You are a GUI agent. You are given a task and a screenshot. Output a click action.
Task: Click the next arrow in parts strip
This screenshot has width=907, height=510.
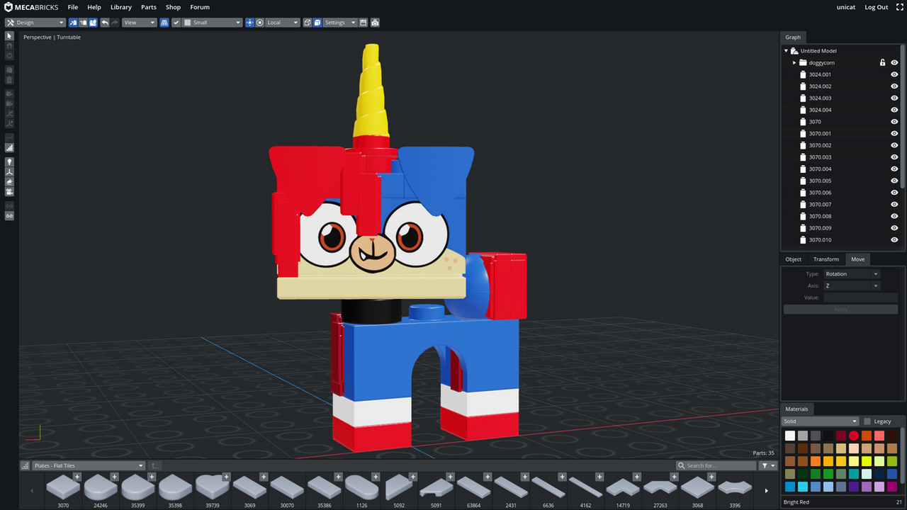point(766,490)
